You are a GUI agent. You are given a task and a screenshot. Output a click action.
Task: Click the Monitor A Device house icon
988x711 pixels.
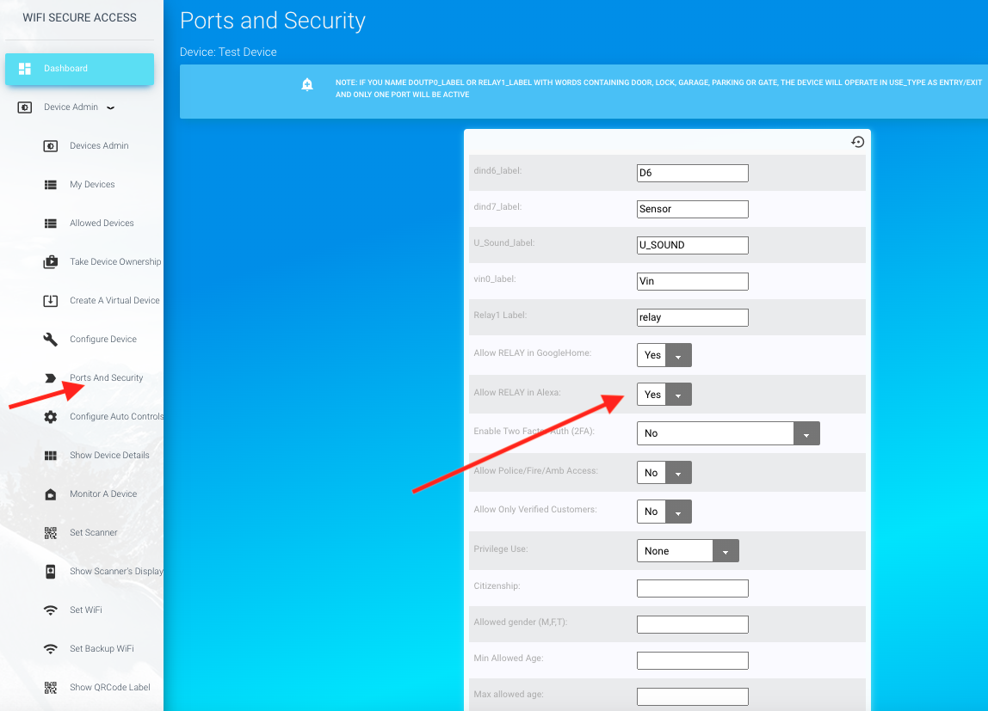(51, 494)
